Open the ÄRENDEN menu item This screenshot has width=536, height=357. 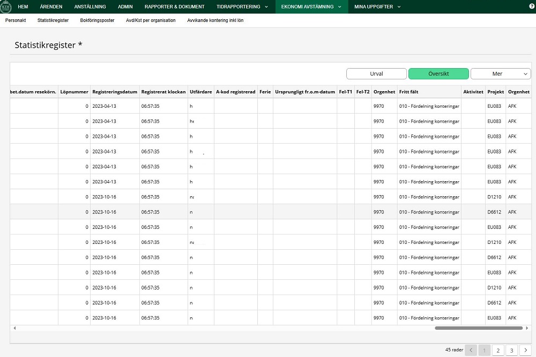[x=51, y=6]
